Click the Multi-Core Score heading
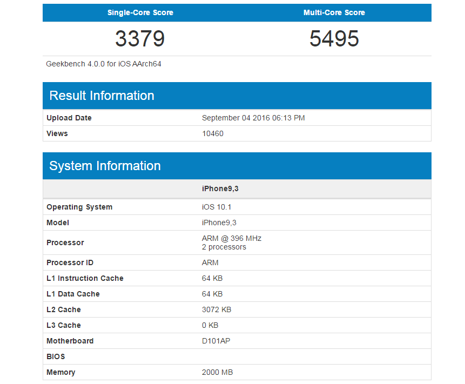 pyautogui.click(x=334, y=13)
